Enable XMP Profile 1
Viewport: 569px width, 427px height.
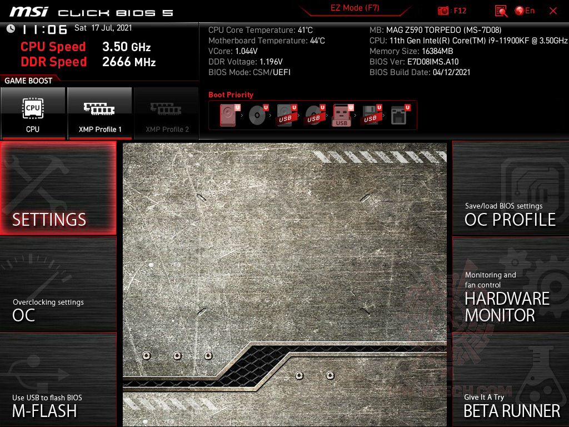pos(99,113)
